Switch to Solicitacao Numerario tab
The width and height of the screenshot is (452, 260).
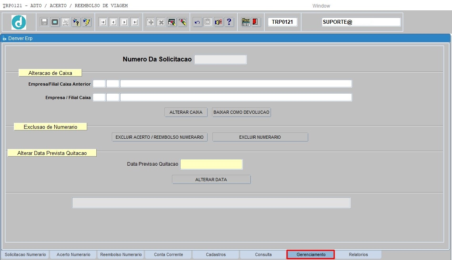click(x=25, y=254)
